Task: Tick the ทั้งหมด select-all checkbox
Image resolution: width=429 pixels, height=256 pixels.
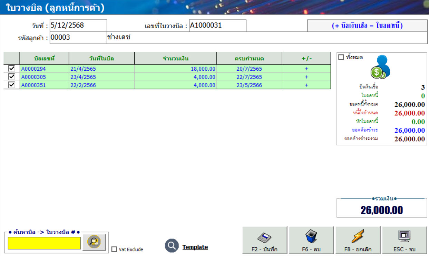Action: (341, 58)
